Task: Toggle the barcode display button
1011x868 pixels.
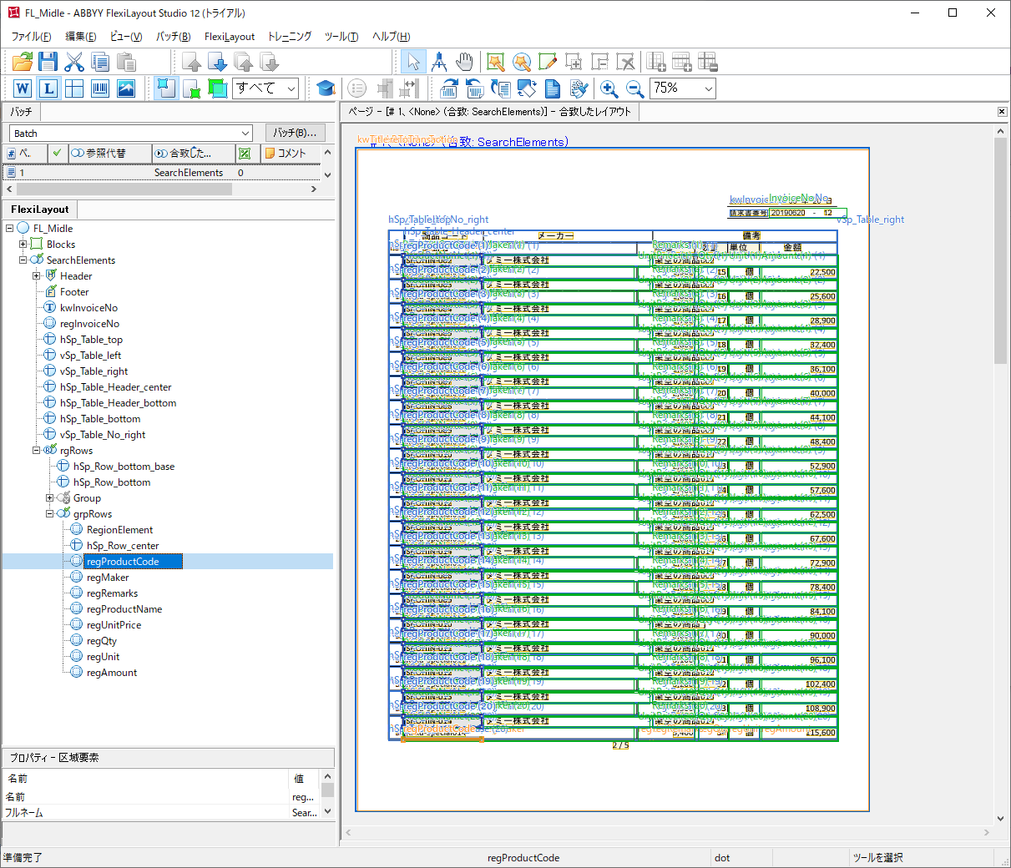Action: [x=100, y=88]
